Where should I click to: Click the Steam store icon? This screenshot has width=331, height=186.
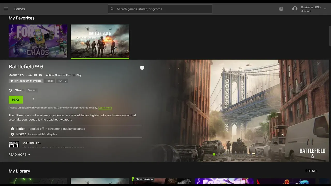pos(10,90)
